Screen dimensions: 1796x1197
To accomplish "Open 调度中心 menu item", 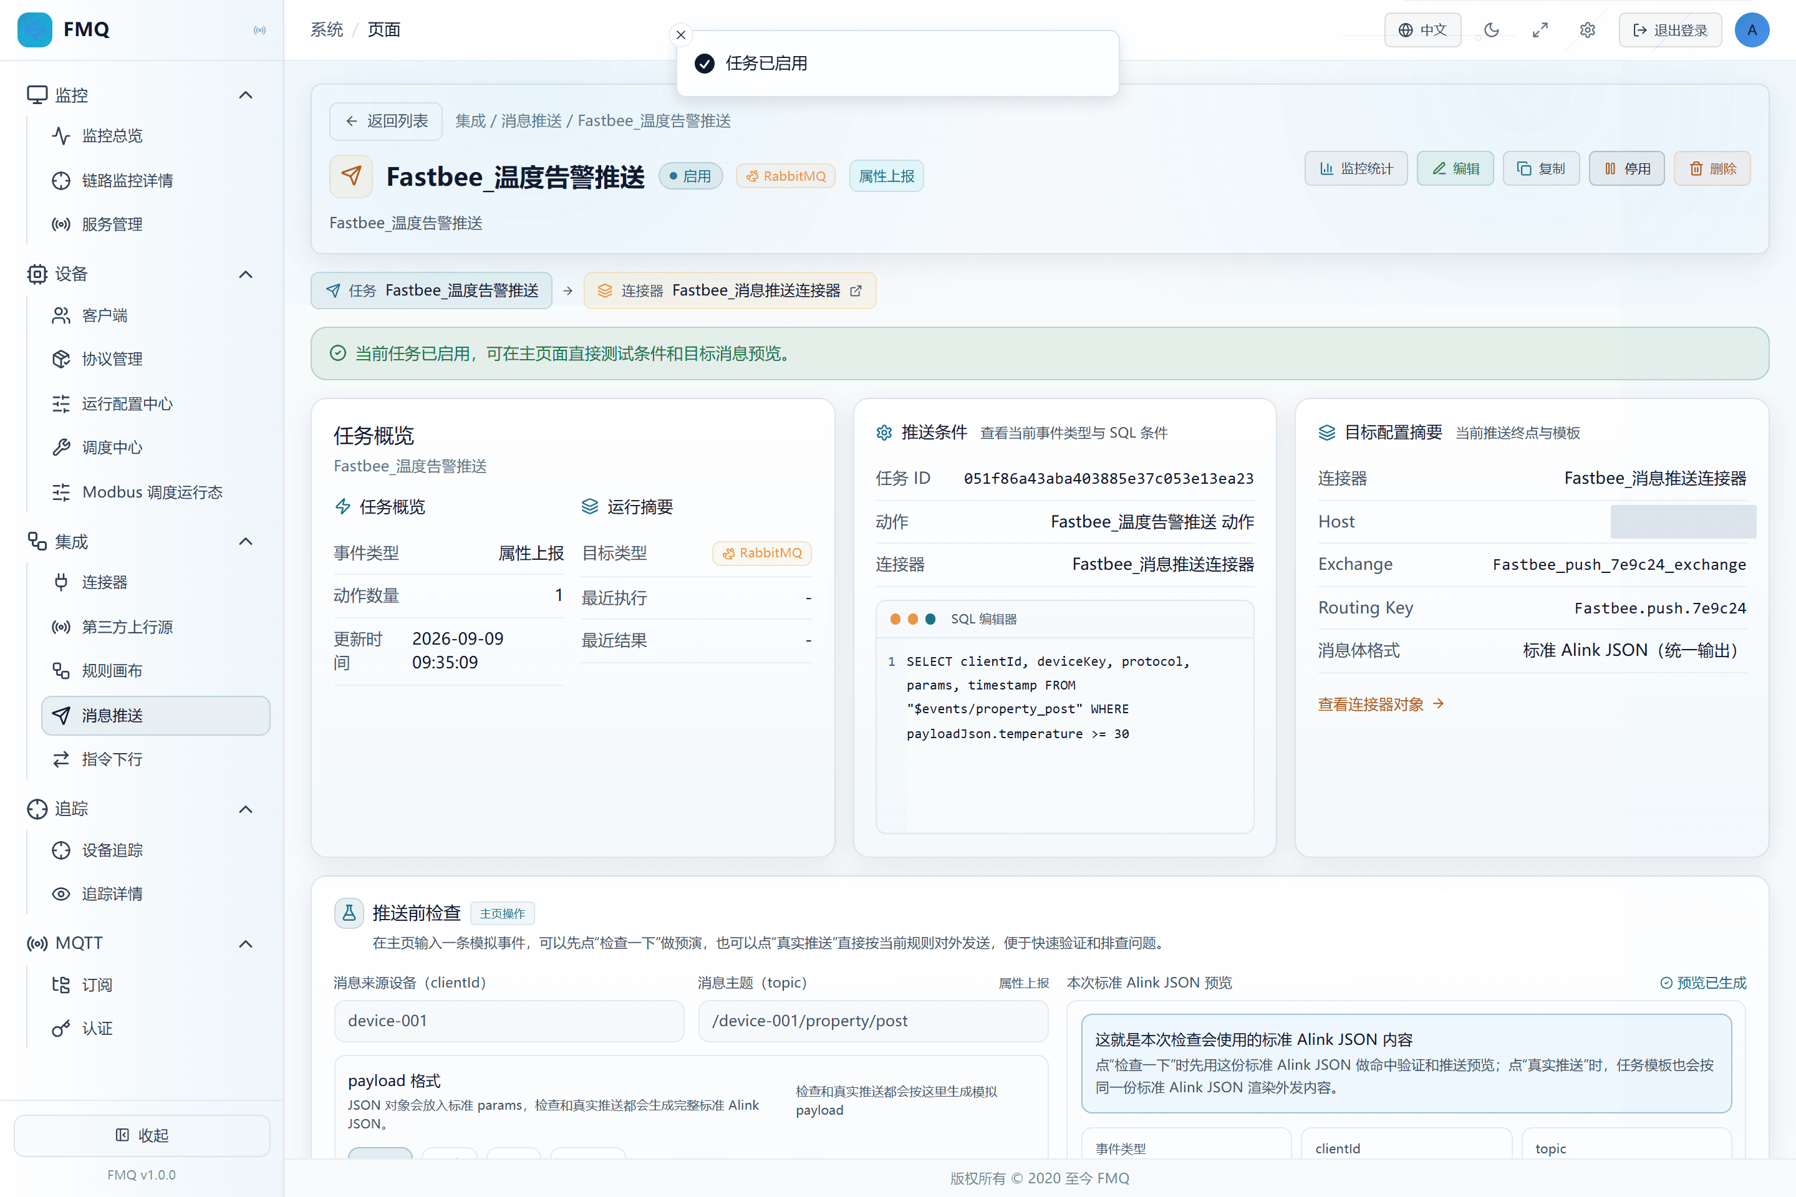I will point(155,448).
